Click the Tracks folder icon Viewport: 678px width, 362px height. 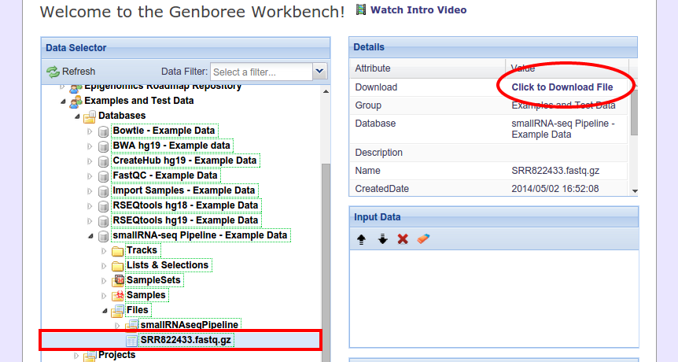coord(118,251)
